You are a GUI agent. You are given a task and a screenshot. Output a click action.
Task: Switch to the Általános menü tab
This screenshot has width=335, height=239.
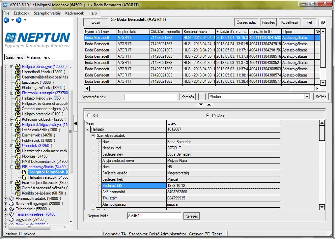click(39, 57)
